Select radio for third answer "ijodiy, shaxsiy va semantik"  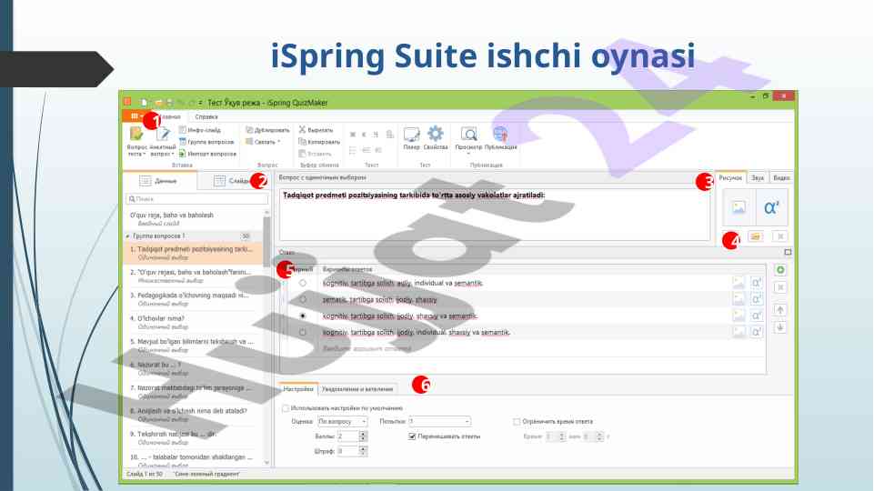click(x=303, y=316)
